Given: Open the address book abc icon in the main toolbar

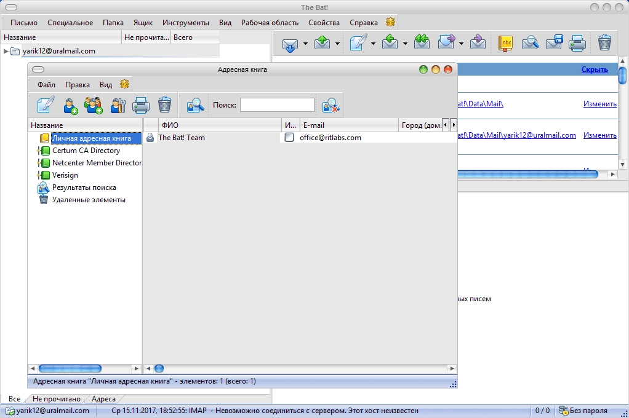Looking at the screenshot, I should [505, 43].
